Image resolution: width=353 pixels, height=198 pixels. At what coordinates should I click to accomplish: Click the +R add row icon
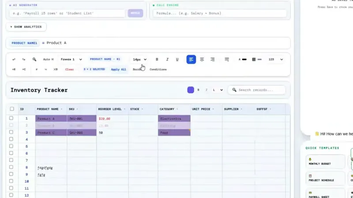tap(14, 70)
